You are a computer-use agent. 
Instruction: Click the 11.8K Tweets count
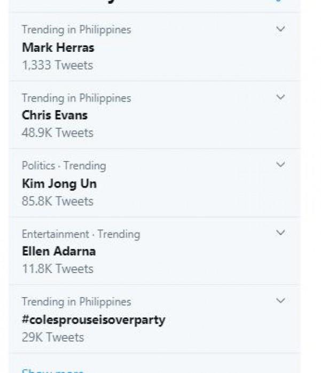point(57,269)
